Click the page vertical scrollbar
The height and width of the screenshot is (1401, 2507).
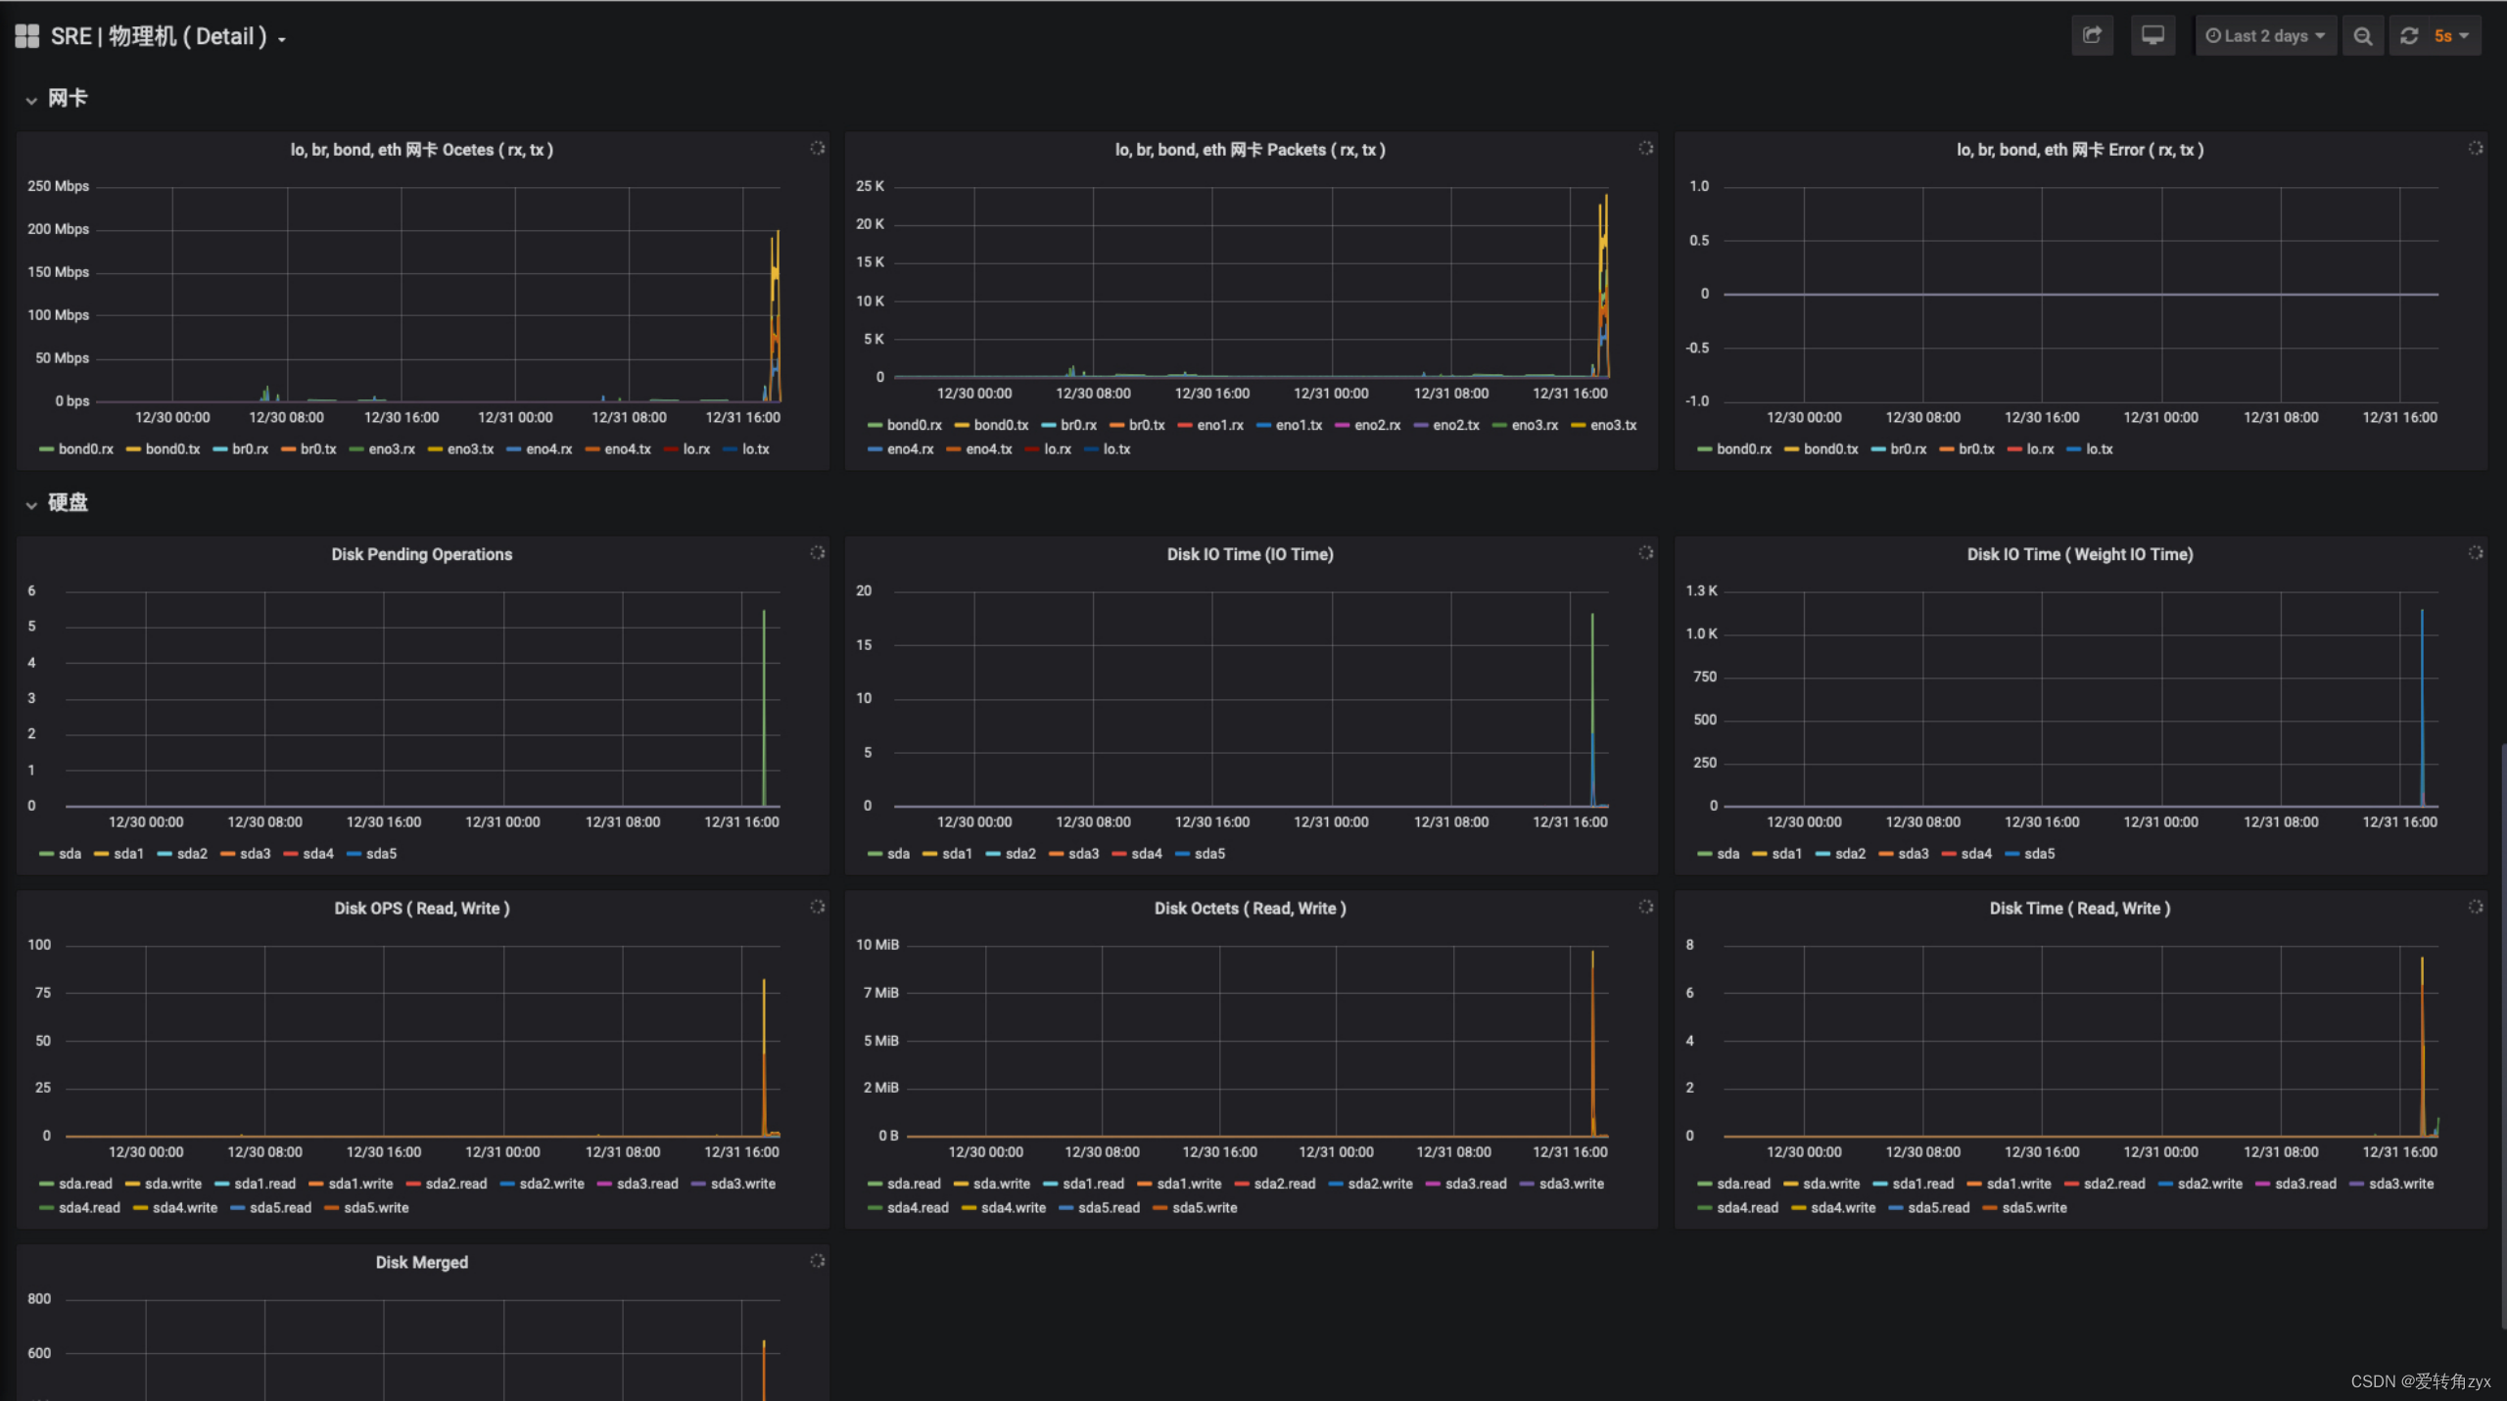click(2502, 1035)
